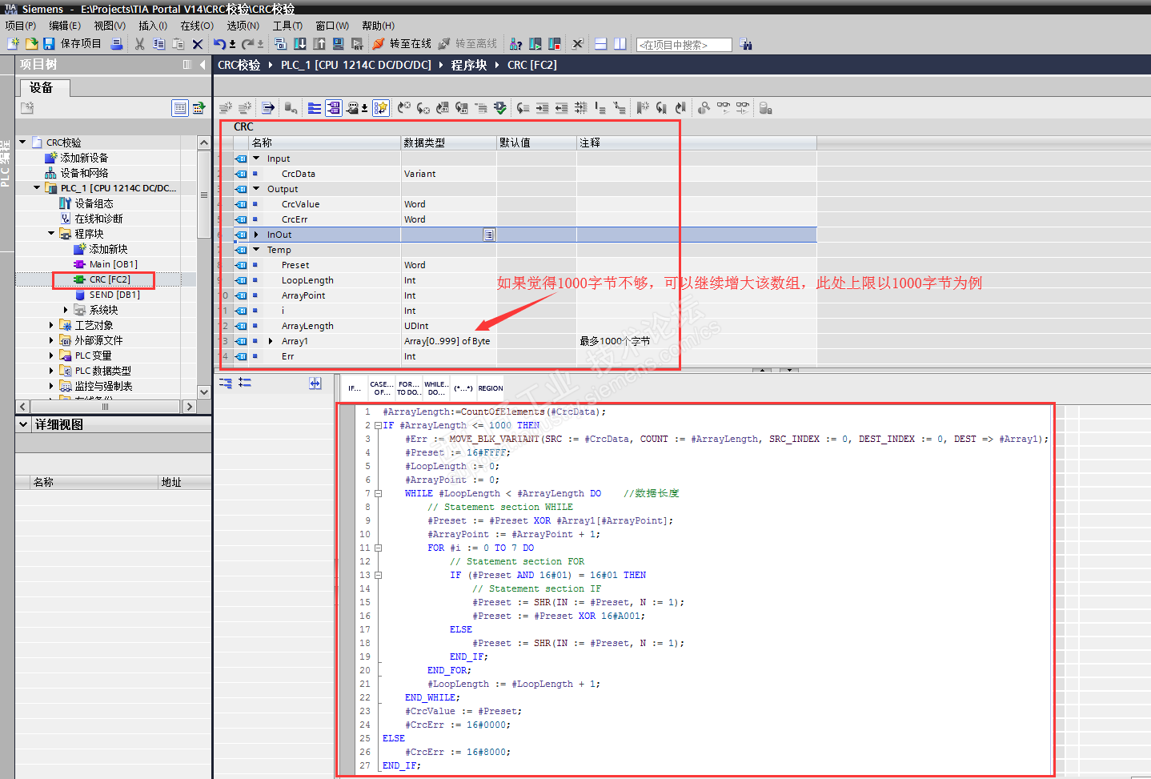Insert a FOR TO DO code snippet
The height and width of the screenshot is (779, 1151).
(408, 388)
